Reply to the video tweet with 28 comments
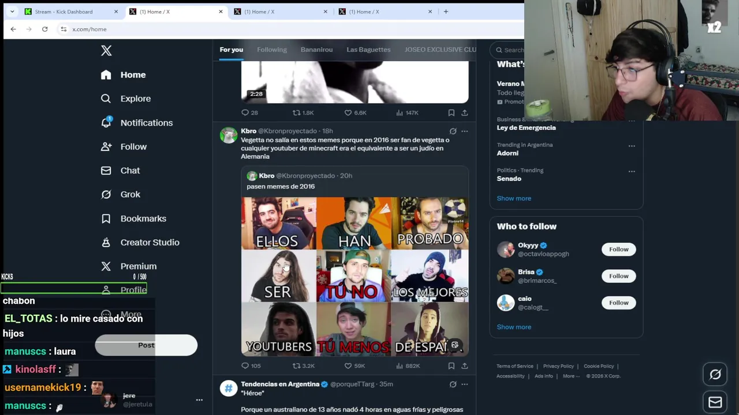The height and width of the screenshot is (415, 739). point(249,113)
